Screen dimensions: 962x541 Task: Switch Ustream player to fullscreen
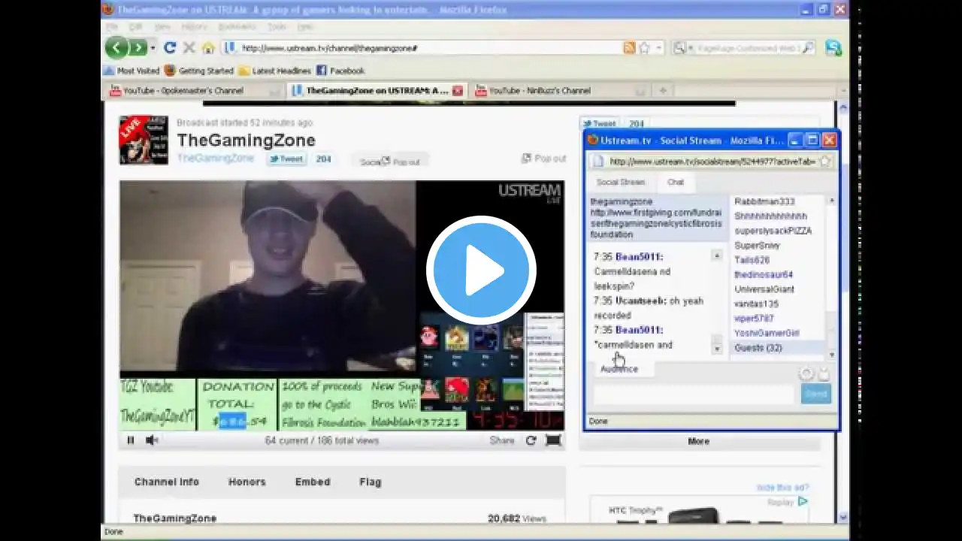click(x=553, y=440)
